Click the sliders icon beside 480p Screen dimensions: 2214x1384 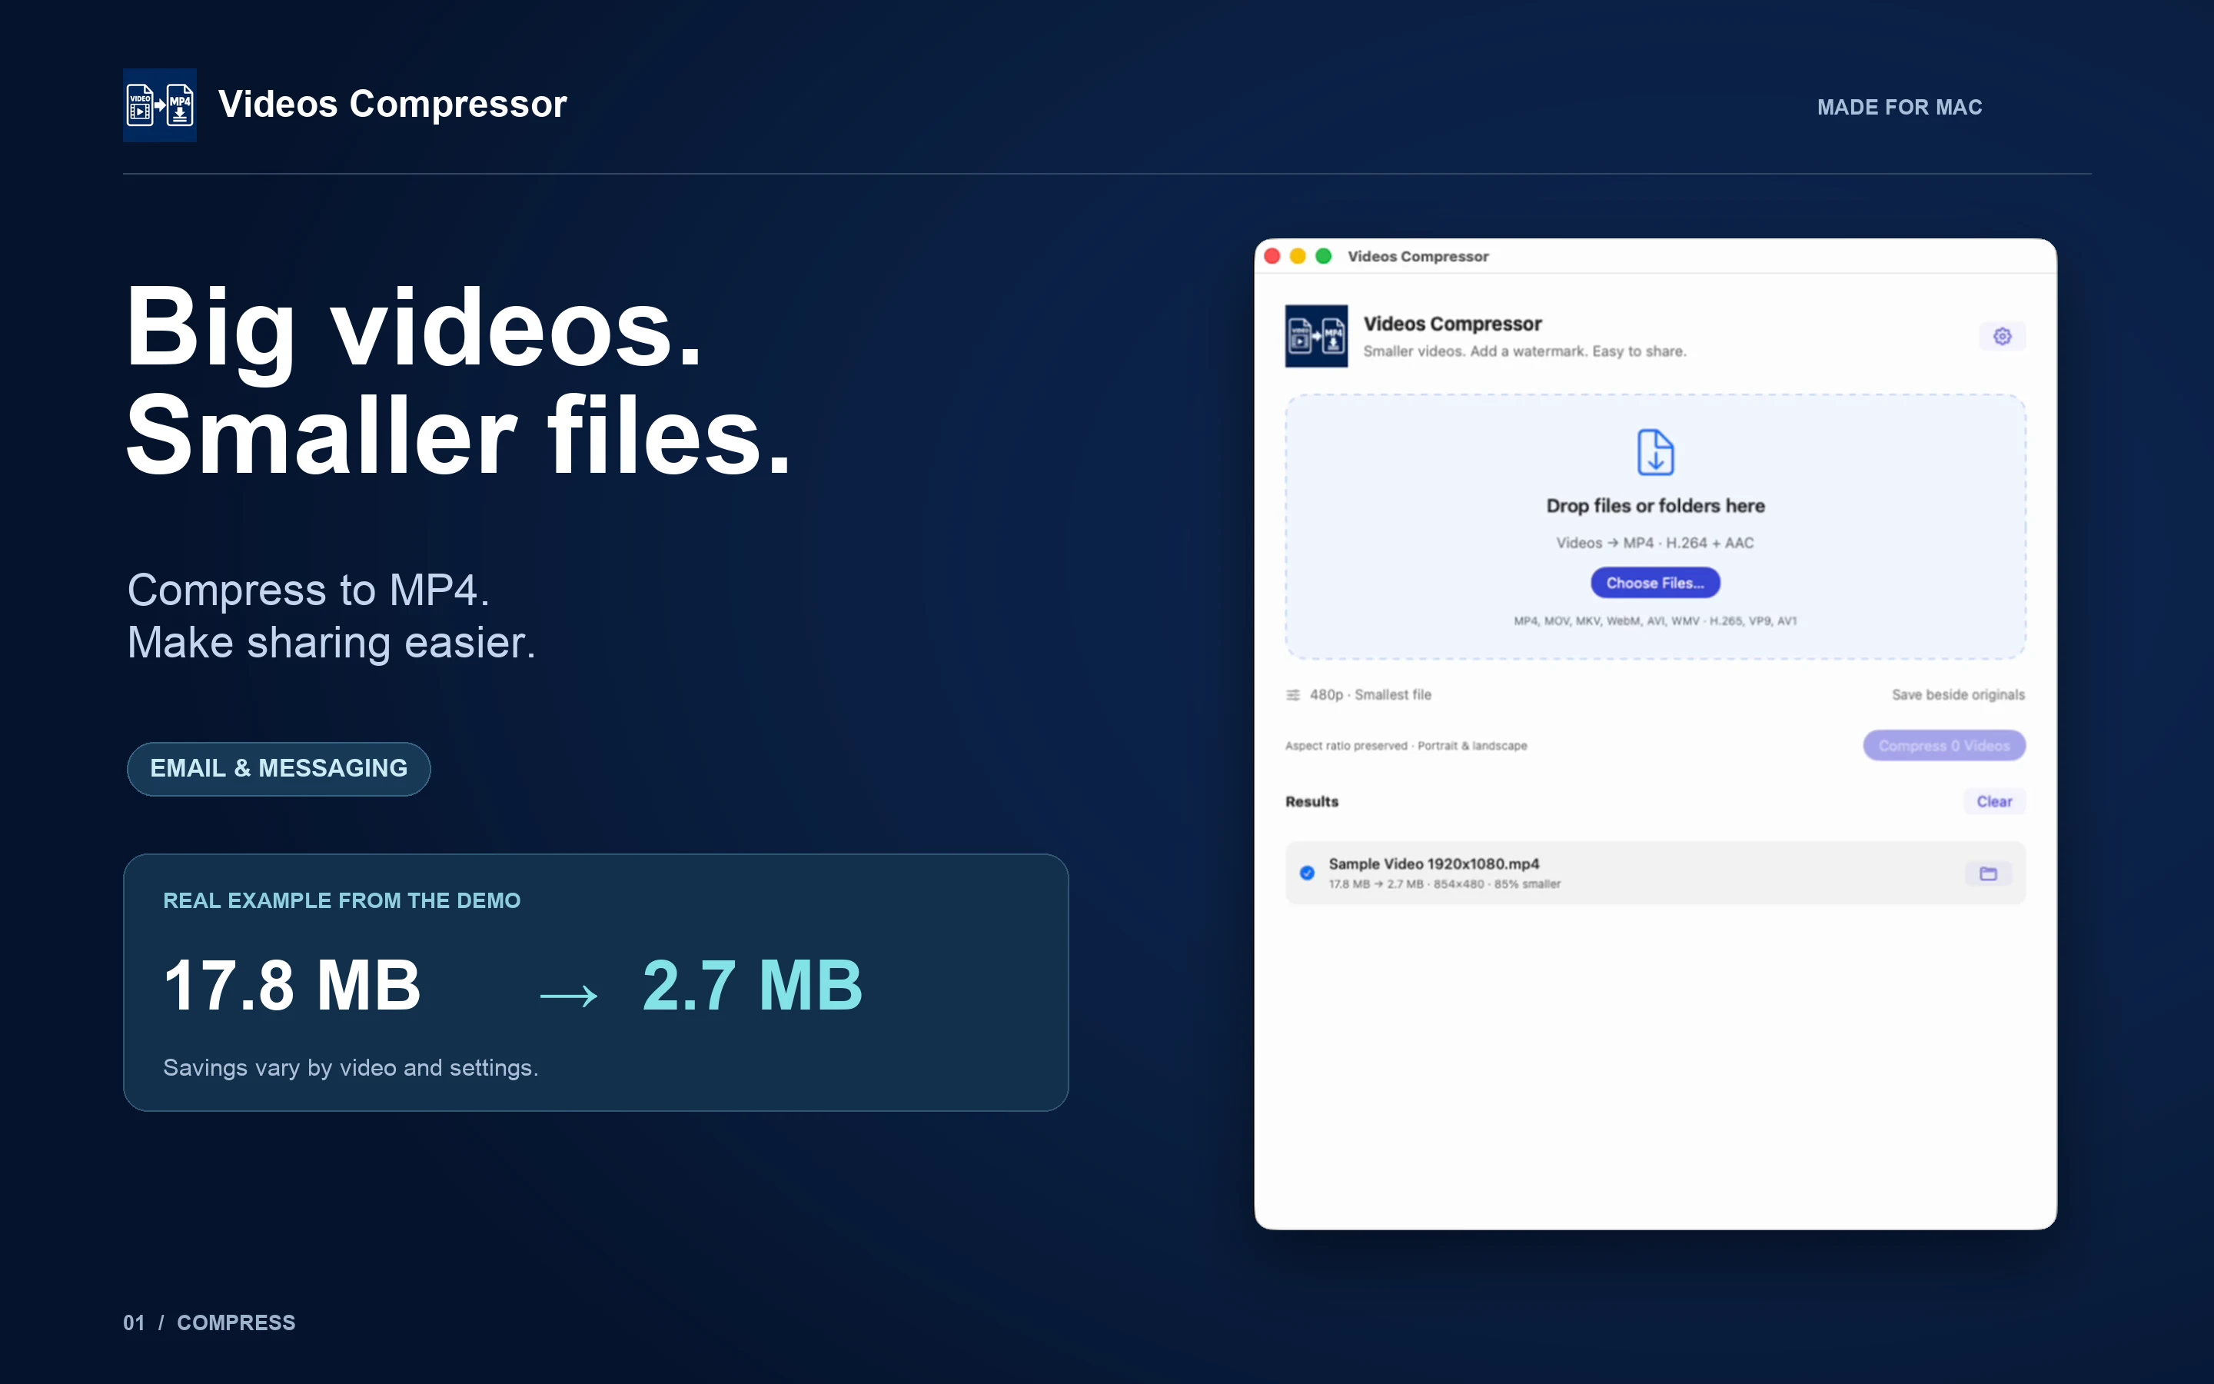pyautogui.click(x=1293, y=695)
